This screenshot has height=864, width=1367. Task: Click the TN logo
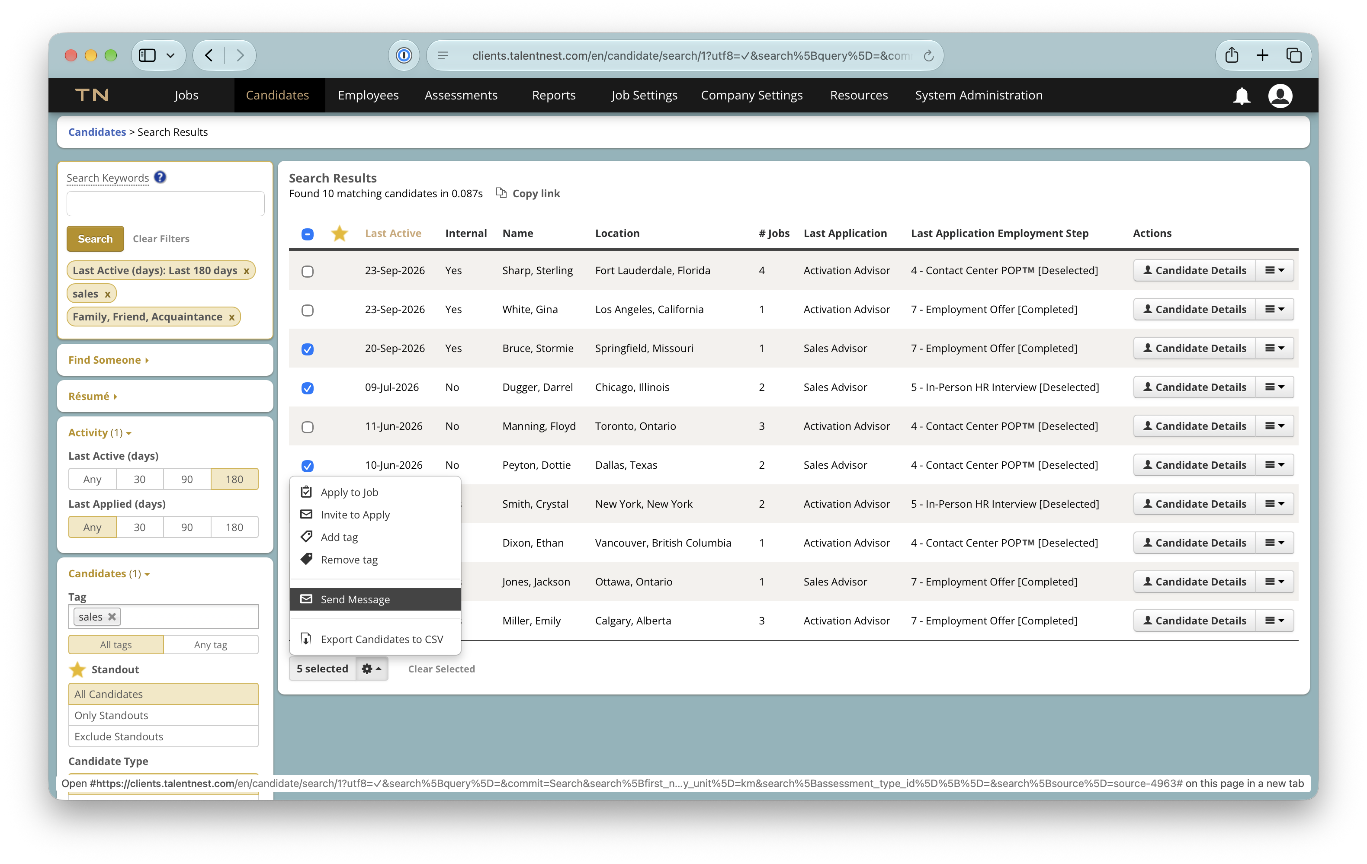(92, 95)
